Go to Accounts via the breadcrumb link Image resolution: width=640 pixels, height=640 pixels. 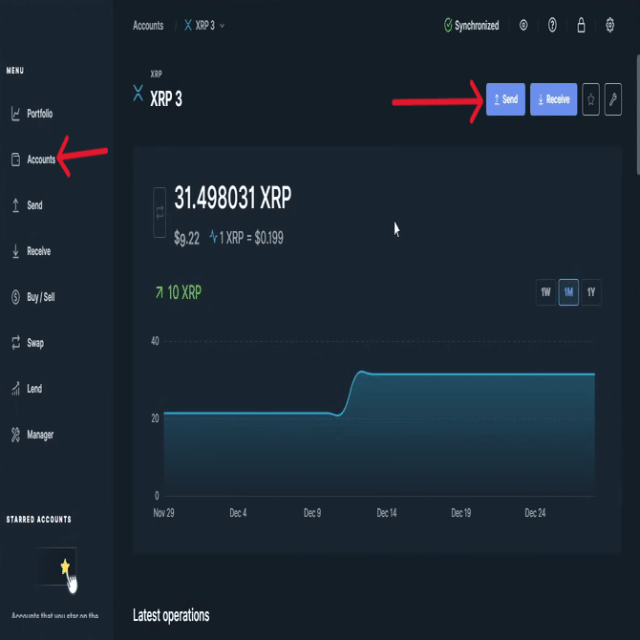tap(148, 25)
